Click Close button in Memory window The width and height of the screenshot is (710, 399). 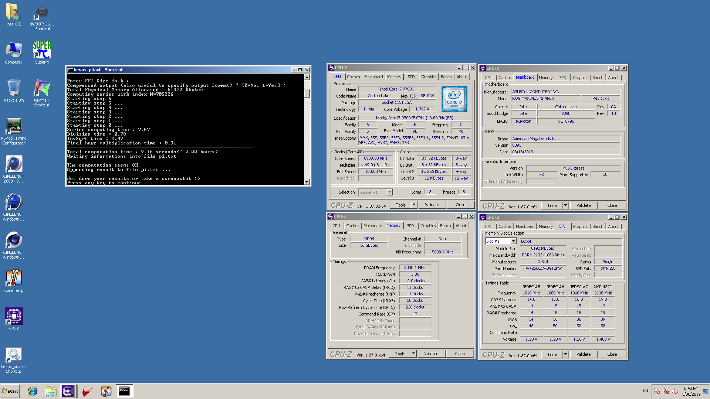pos(460,354)
